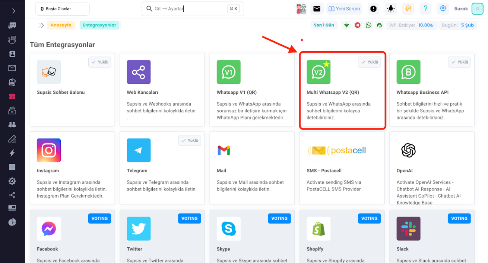Click the VOTING badge on the Facebook card
The height and width of the screenshot is (263, 488).
(x=99, y=218)
